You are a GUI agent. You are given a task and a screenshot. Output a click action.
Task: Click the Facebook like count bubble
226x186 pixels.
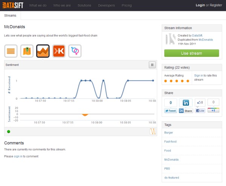[200, 102]
